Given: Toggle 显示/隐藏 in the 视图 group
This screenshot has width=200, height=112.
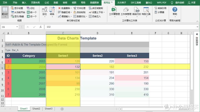Looking at the screenshot, I should 17,17.
